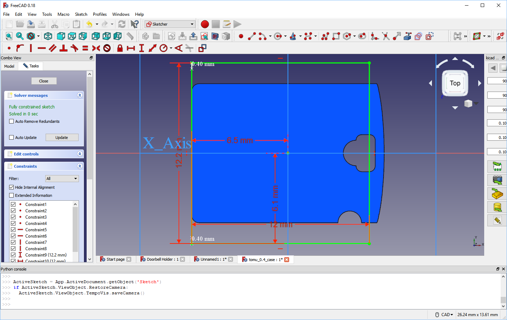507x320 pixels.
Task: Select the Constrain lock tool
Action: 120,48
